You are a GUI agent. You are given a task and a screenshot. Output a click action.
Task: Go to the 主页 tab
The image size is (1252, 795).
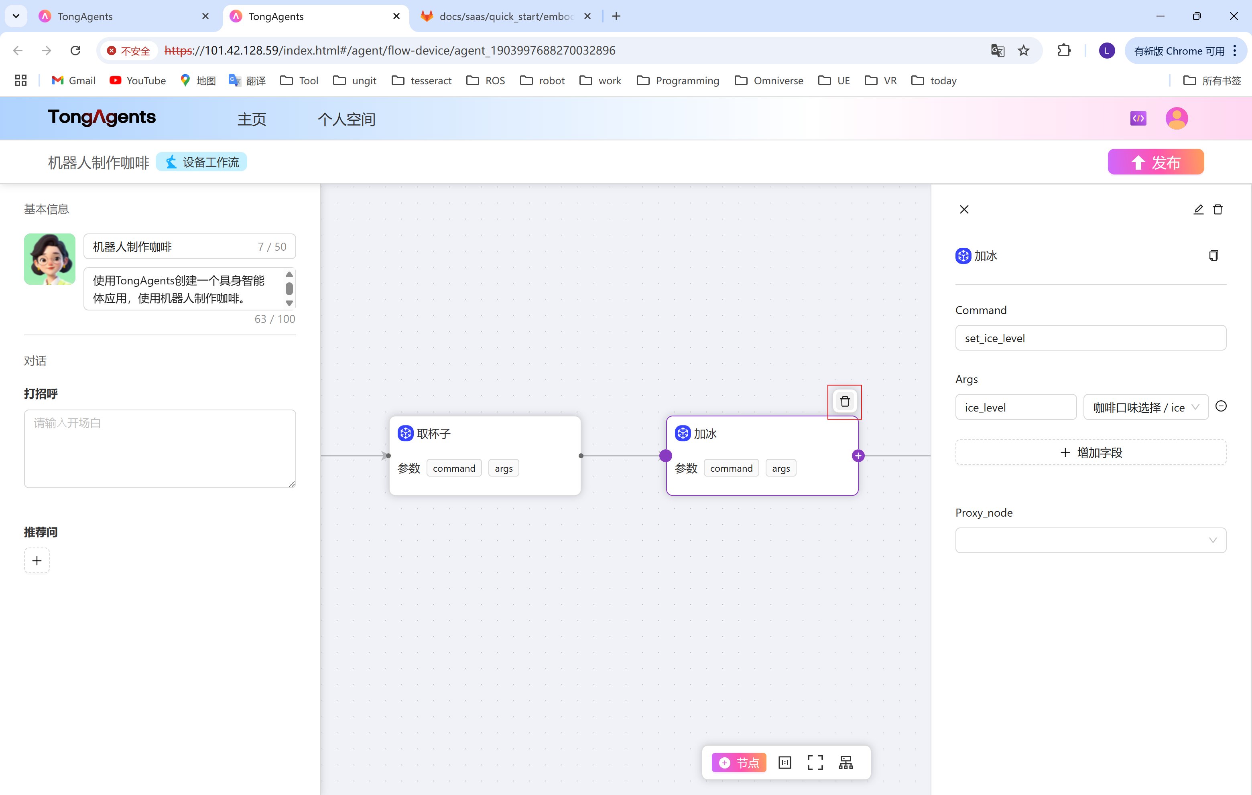click(x=252, y=120)
